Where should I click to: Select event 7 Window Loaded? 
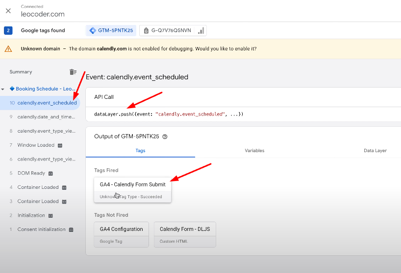40,145
